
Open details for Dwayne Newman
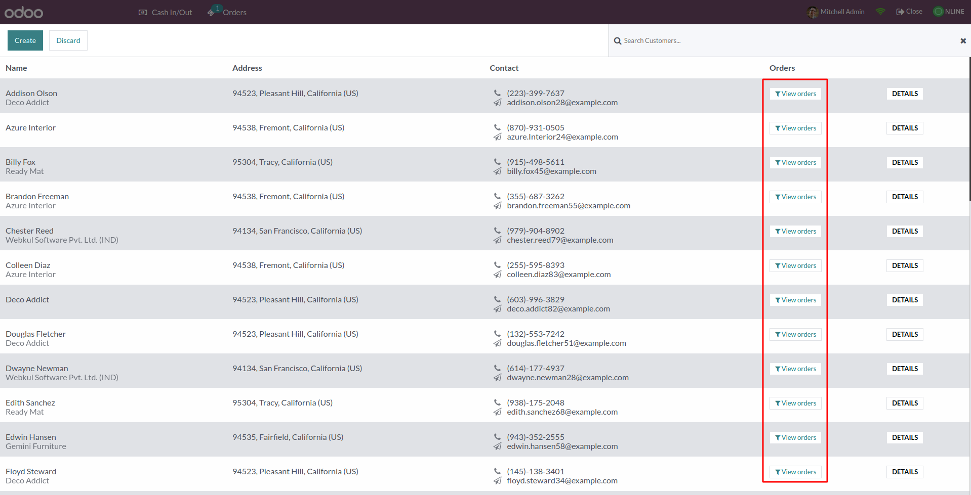(905, 369)
